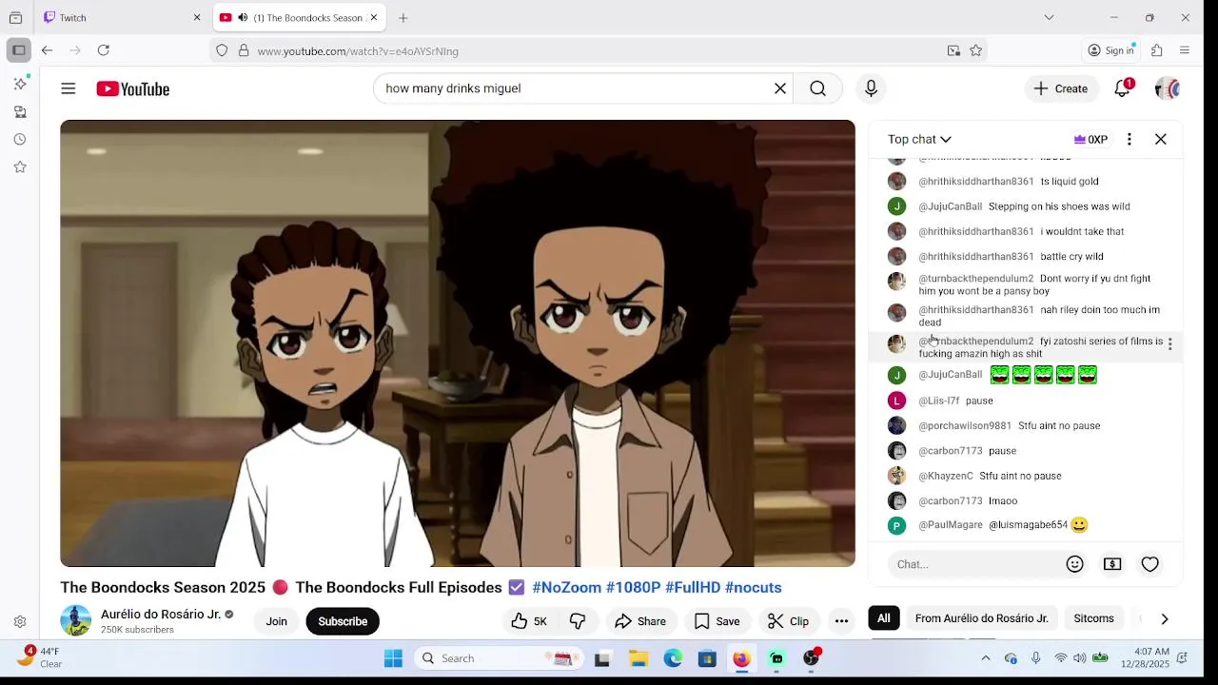Open the Aurélio do Rosário Jr. channel name
This screenshot has width=1218, height=685.
coord(161,615)
